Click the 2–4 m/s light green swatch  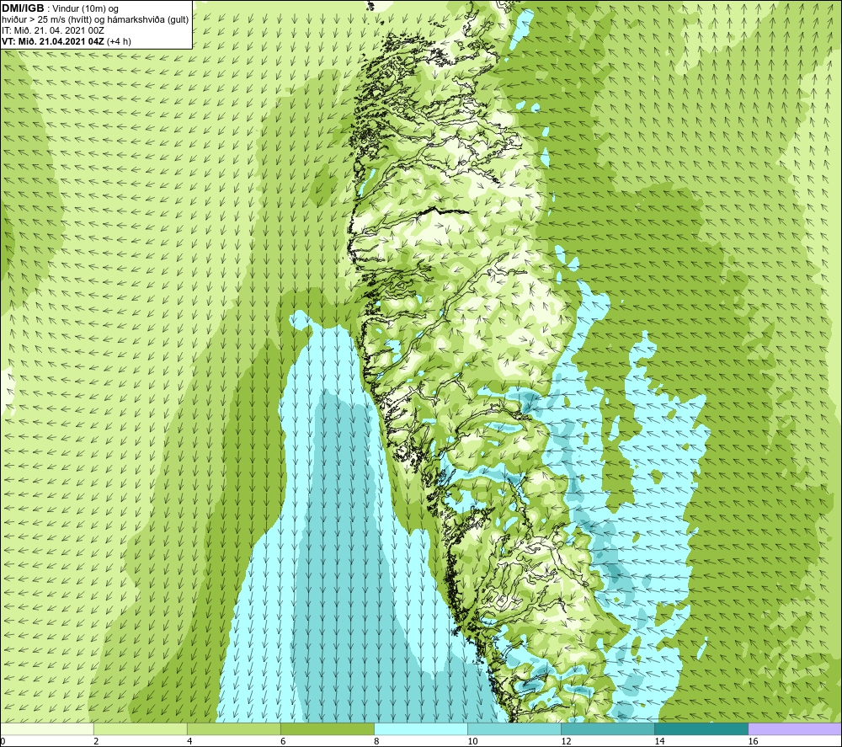tap(141, 728)
